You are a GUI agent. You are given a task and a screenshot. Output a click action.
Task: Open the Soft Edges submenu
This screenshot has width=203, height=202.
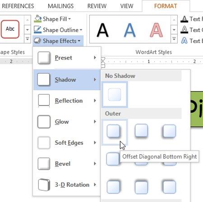[x=67, y=143]
